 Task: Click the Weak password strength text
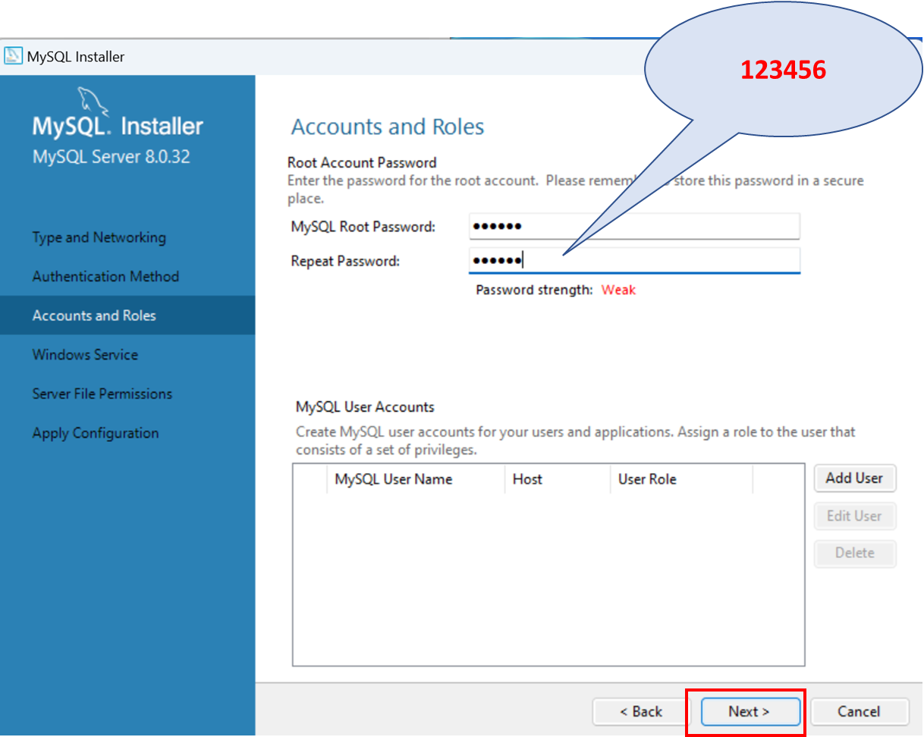coord(618,290)
